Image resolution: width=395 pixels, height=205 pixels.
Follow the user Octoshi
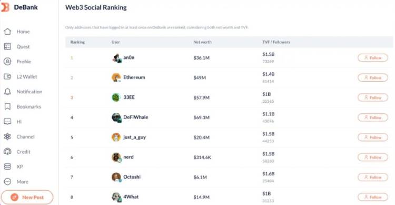tap(372, 177)
